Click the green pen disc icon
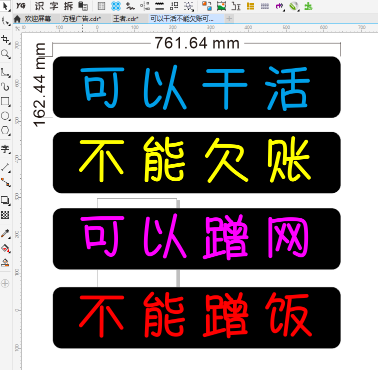 pyautogui.click(x=294, y=6)
